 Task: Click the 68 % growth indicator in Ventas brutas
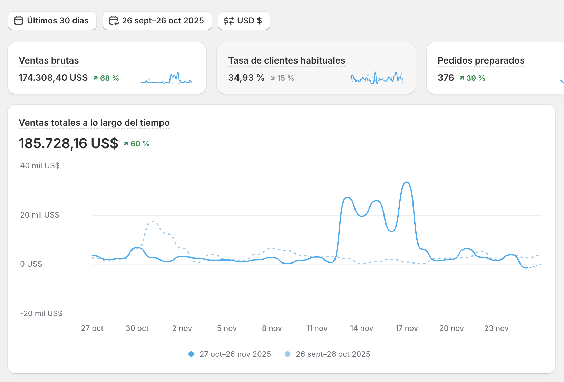click(x=106, y=78)
